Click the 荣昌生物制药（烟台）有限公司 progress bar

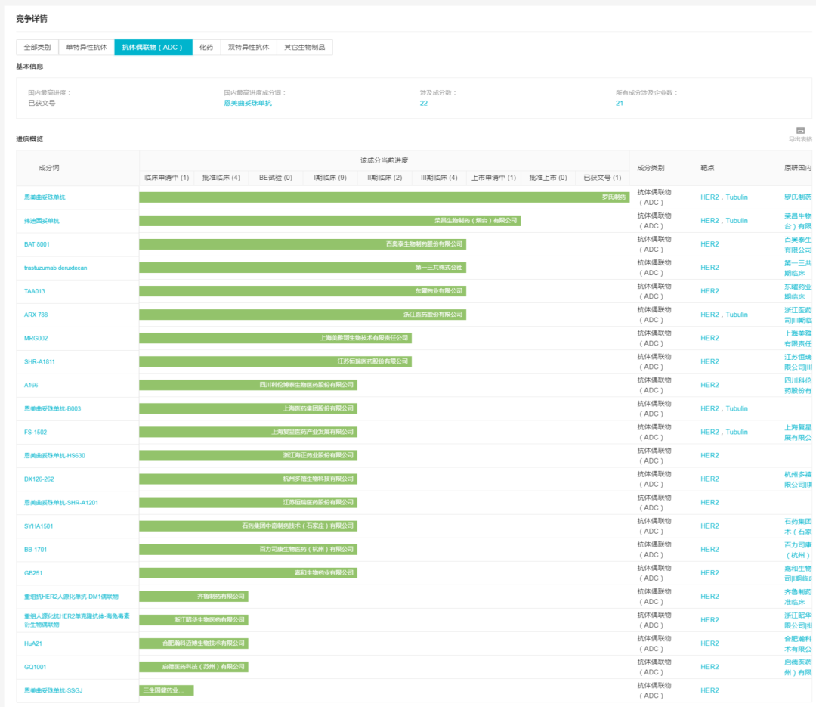pyautogui.click(x=330, y=220)
